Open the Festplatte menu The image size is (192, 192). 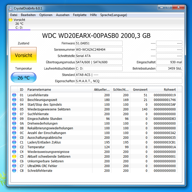coord(80,15)
